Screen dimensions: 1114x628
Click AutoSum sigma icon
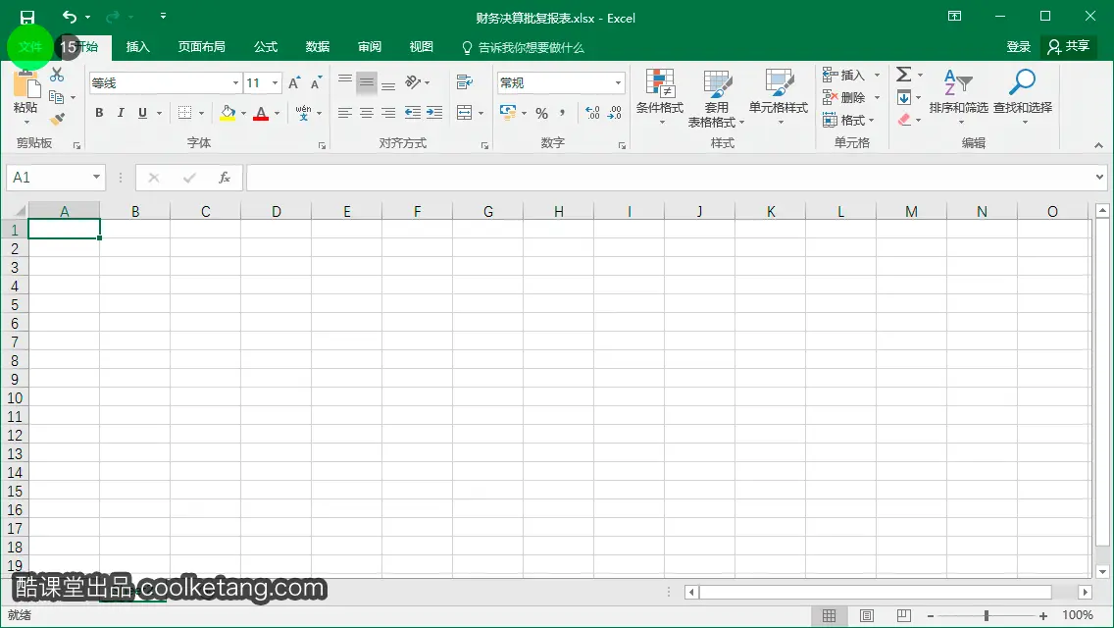click(x=904, y=74)
